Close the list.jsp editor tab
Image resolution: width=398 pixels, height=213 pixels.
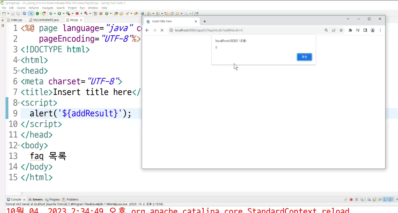point(81,20)
